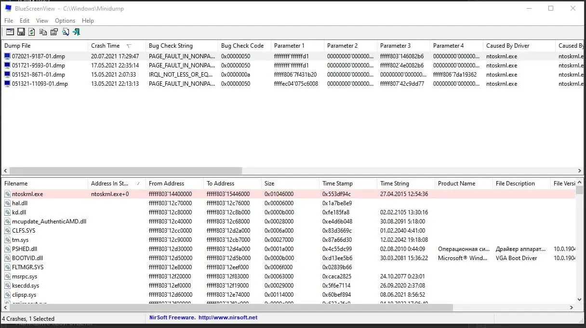Click 'VGA Boot Driver' description cell
Screen dimensions: 586x328
(x=516, y=258)
